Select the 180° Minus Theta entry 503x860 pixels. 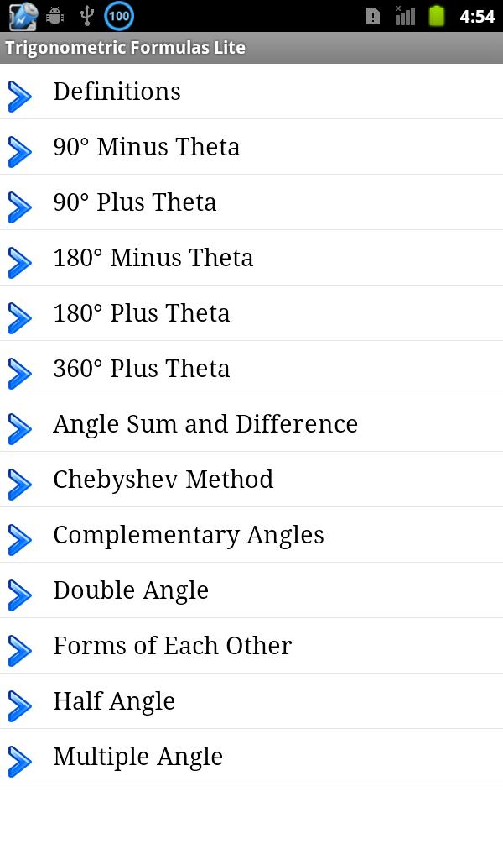(x=153, y=257)
